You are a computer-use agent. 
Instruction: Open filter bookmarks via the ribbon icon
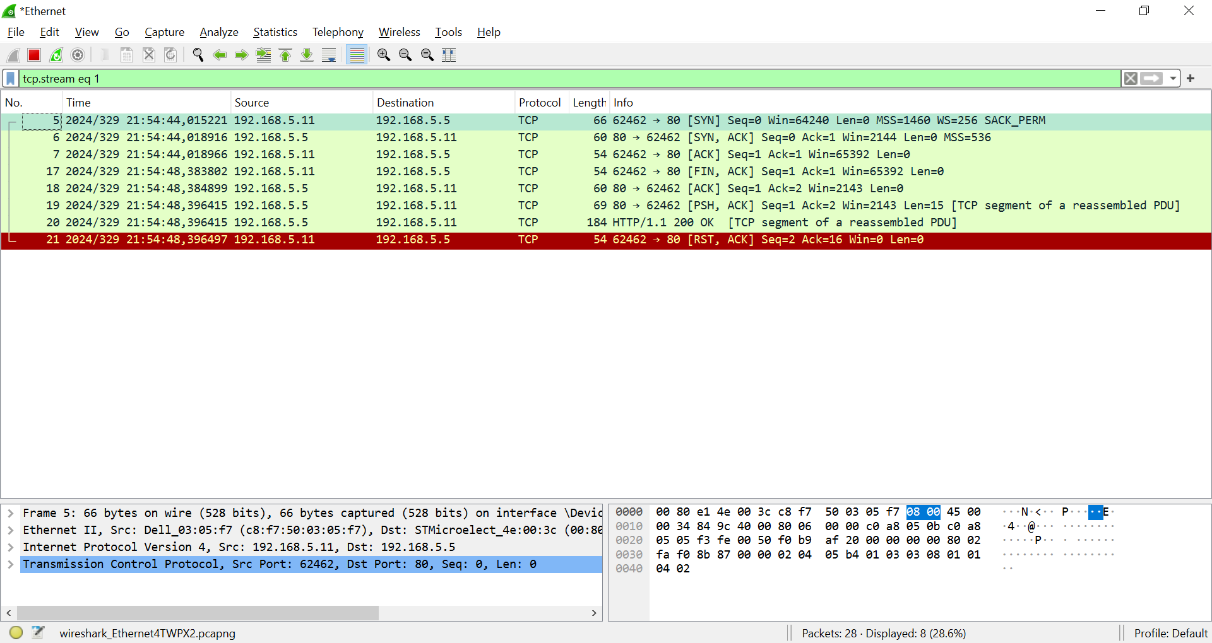pos(9,78)
